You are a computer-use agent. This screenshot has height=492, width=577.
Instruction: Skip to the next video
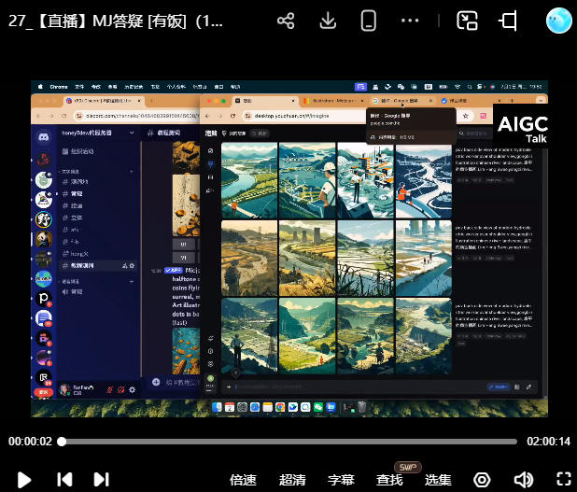pyautogui.click(x=101, y=479)
